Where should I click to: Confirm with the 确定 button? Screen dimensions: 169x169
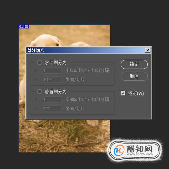pyautogui.click(x=134, y=64)
